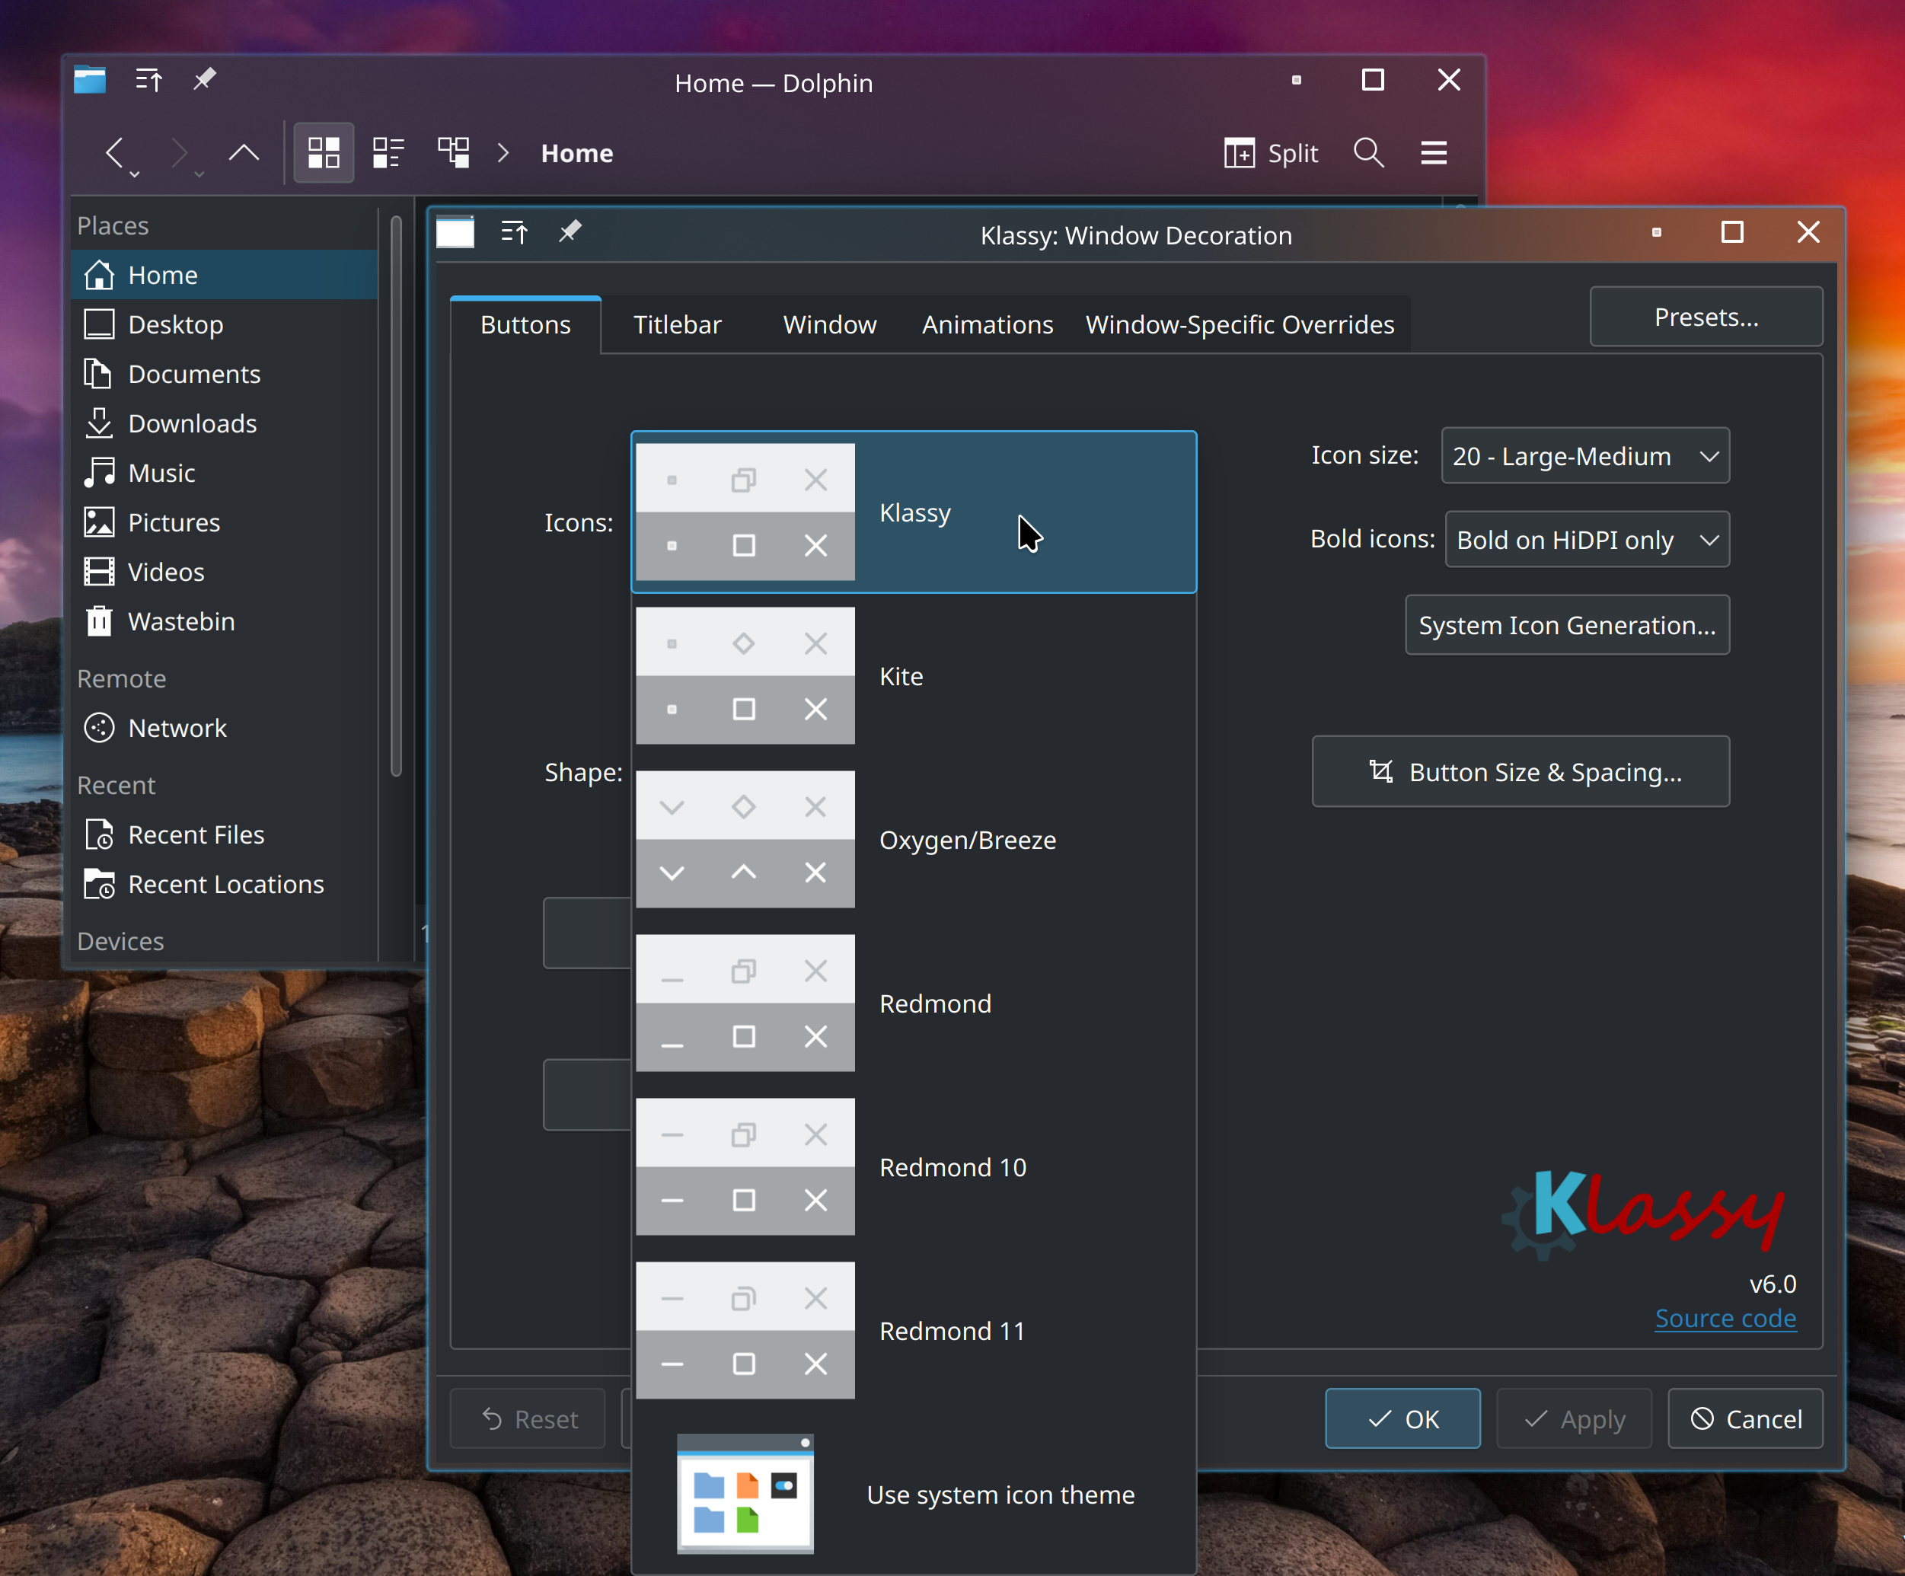
Task: Switch Dolphin to Details tree view
Action: [x=454, y=152]
